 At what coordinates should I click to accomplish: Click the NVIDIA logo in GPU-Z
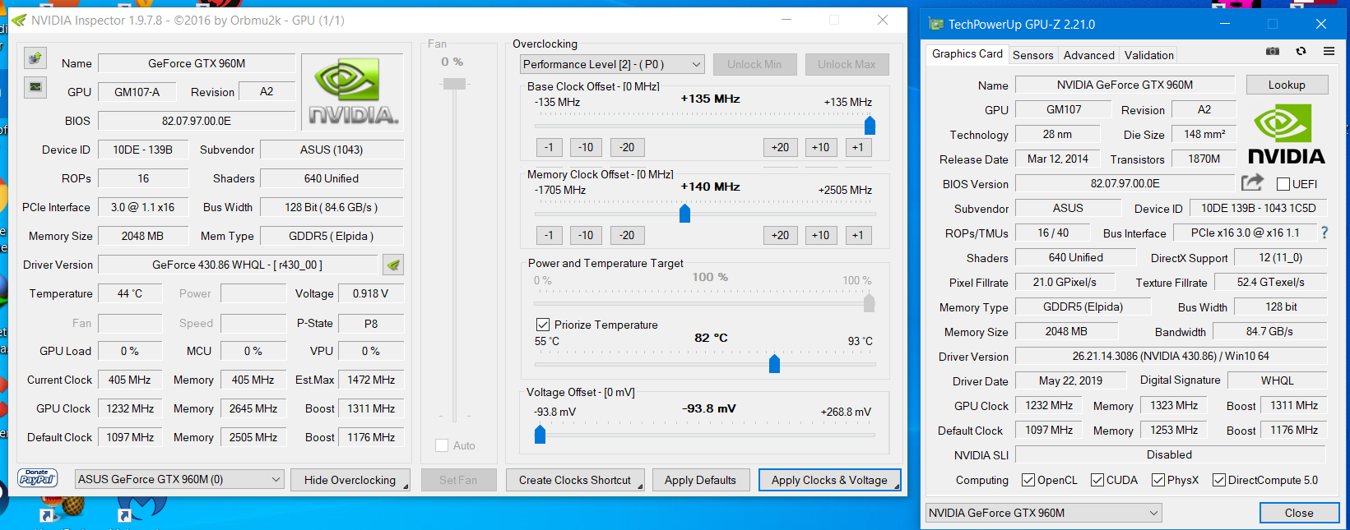point(1287,135)
